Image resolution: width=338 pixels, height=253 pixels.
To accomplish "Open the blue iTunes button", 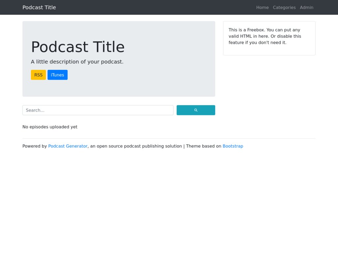I will coord(57,75).
